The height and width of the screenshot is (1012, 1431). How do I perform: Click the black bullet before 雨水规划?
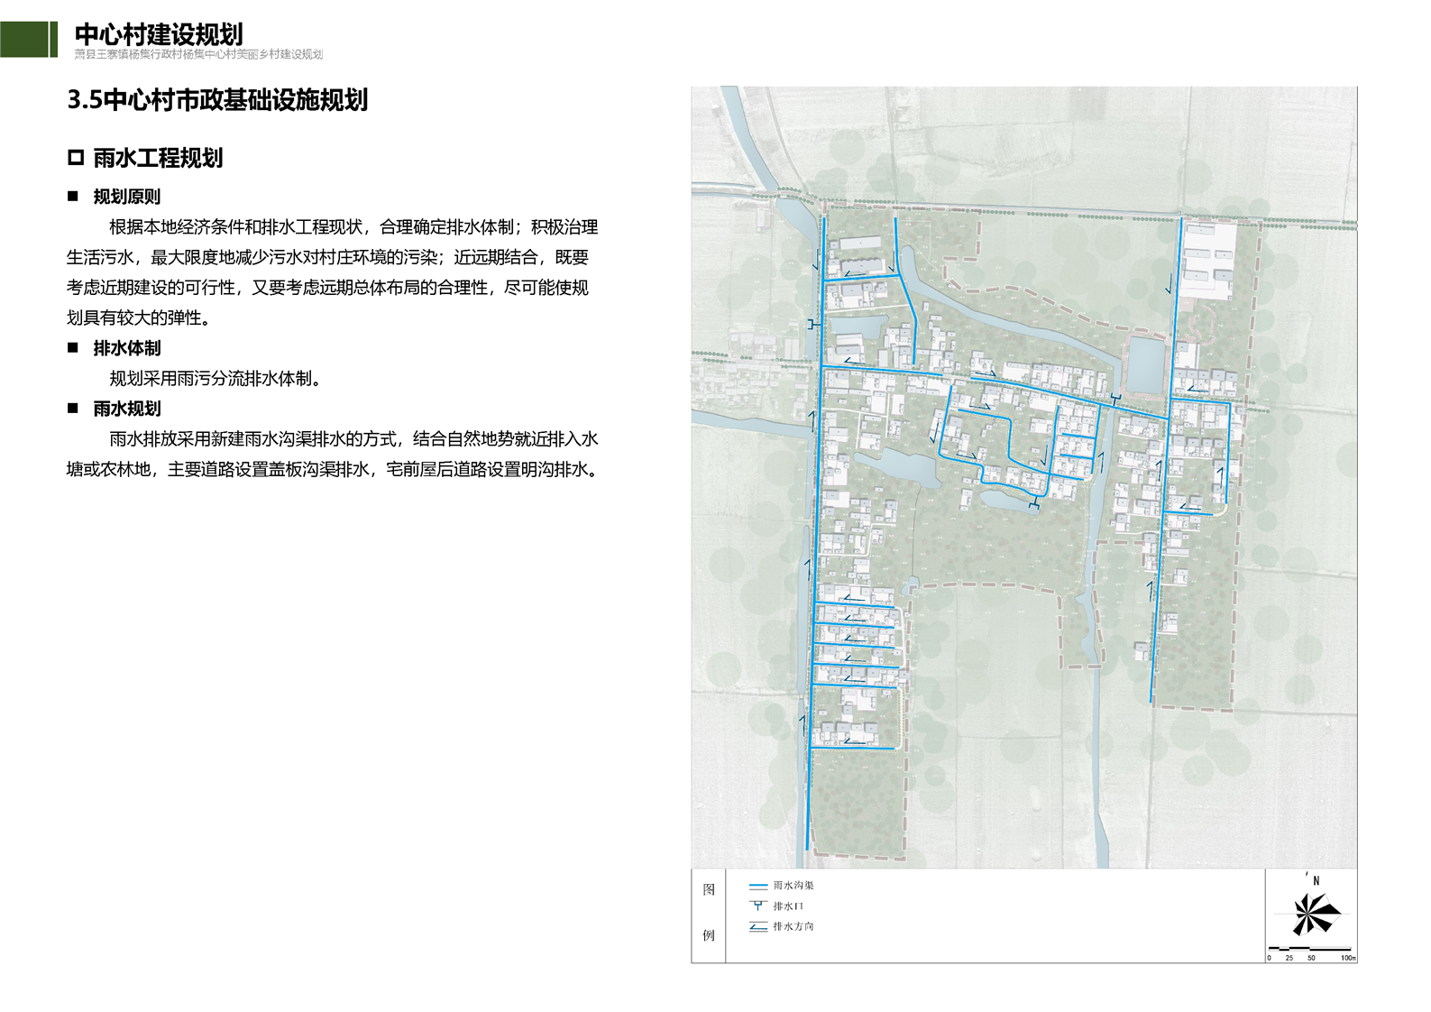[73, 409]
